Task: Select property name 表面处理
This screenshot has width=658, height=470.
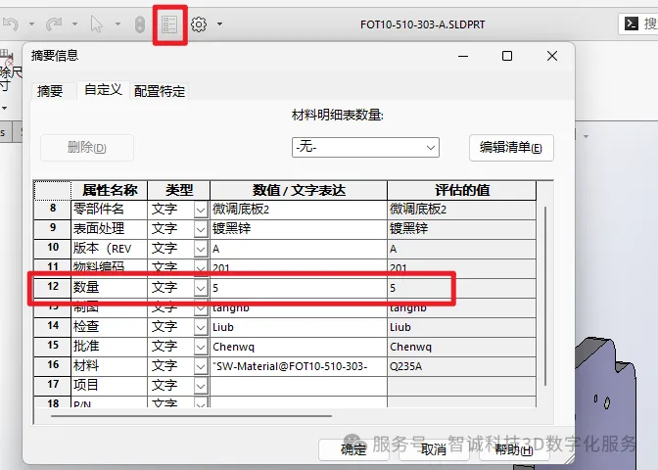Action: coord(109,229)
